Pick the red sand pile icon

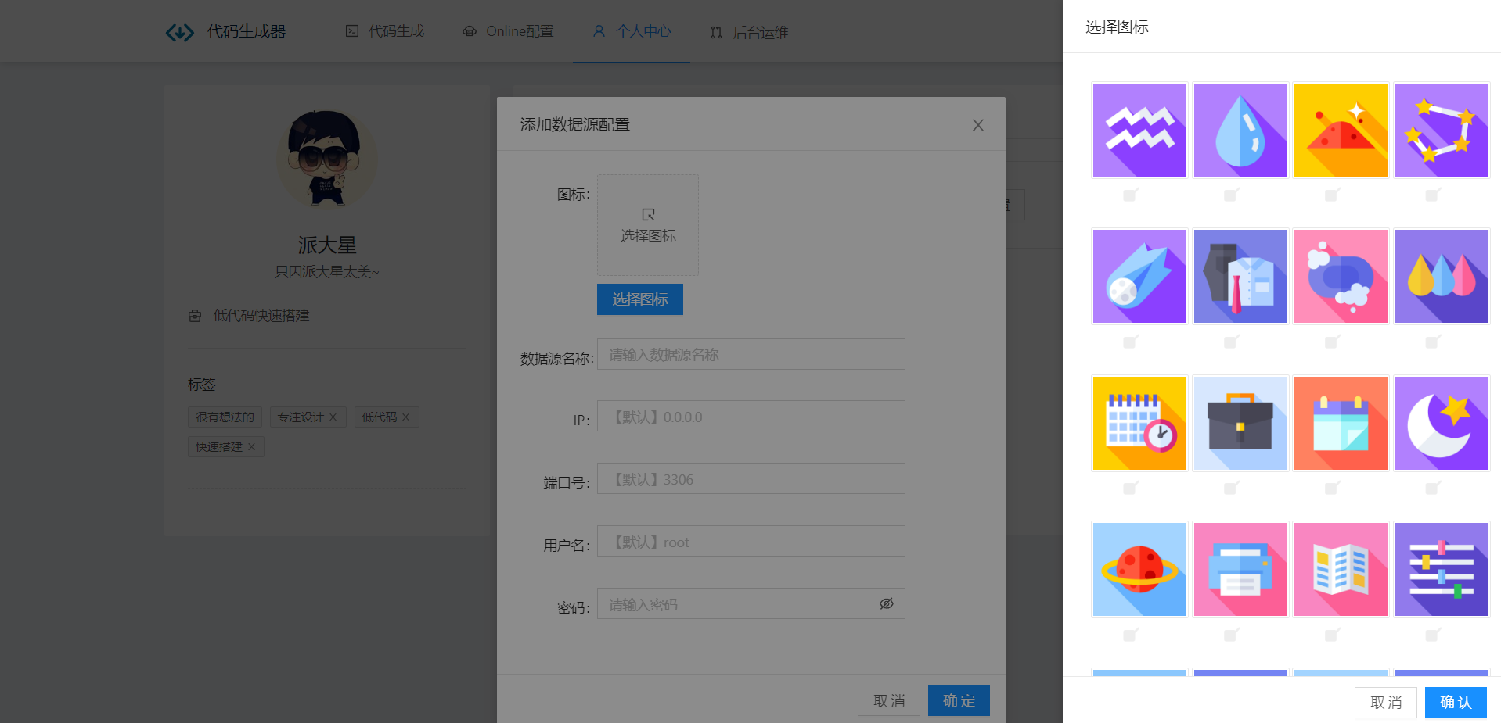(1341, 131)
